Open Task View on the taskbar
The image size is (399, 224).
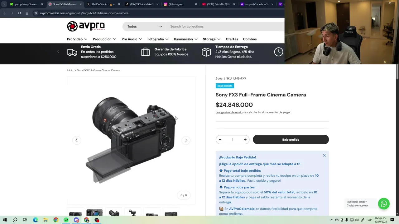pos(25,220)
